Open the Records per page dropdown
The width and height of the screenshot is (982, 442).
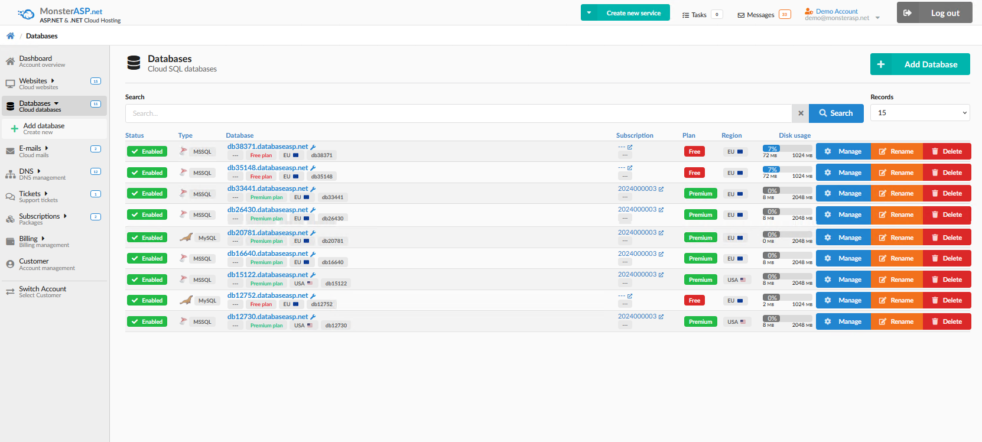tap(919, 113)
